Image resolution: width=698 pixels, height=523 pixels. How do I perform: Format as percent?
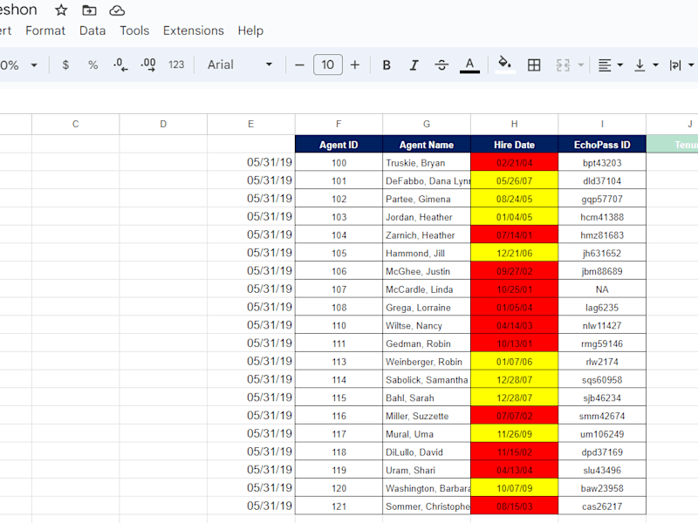pyautogui.click(x=92, y=65)
